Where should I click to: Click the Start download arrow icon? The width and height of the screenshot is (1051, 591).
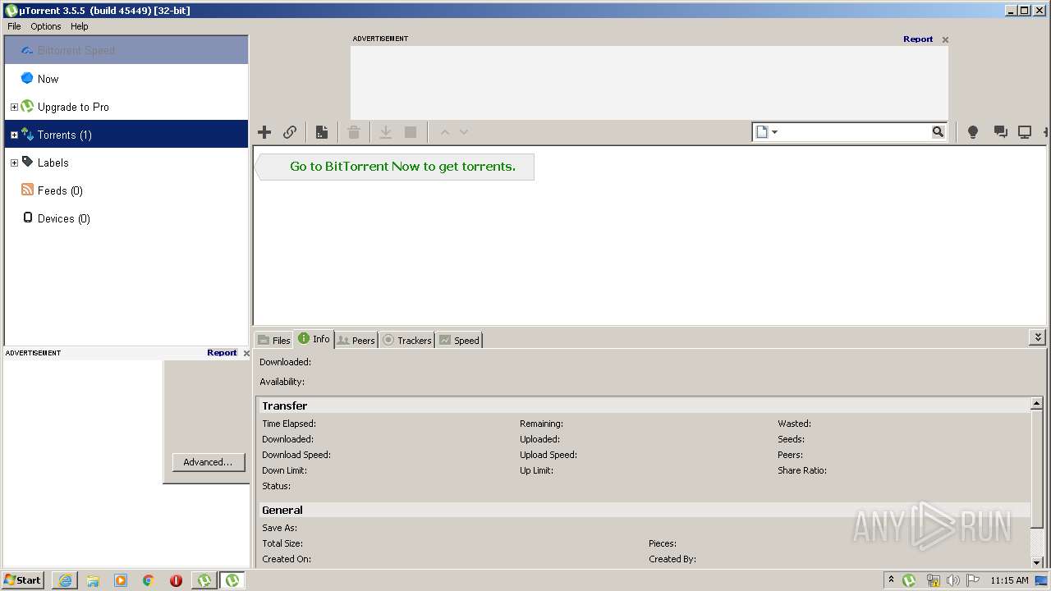click(x=385, y=132)
